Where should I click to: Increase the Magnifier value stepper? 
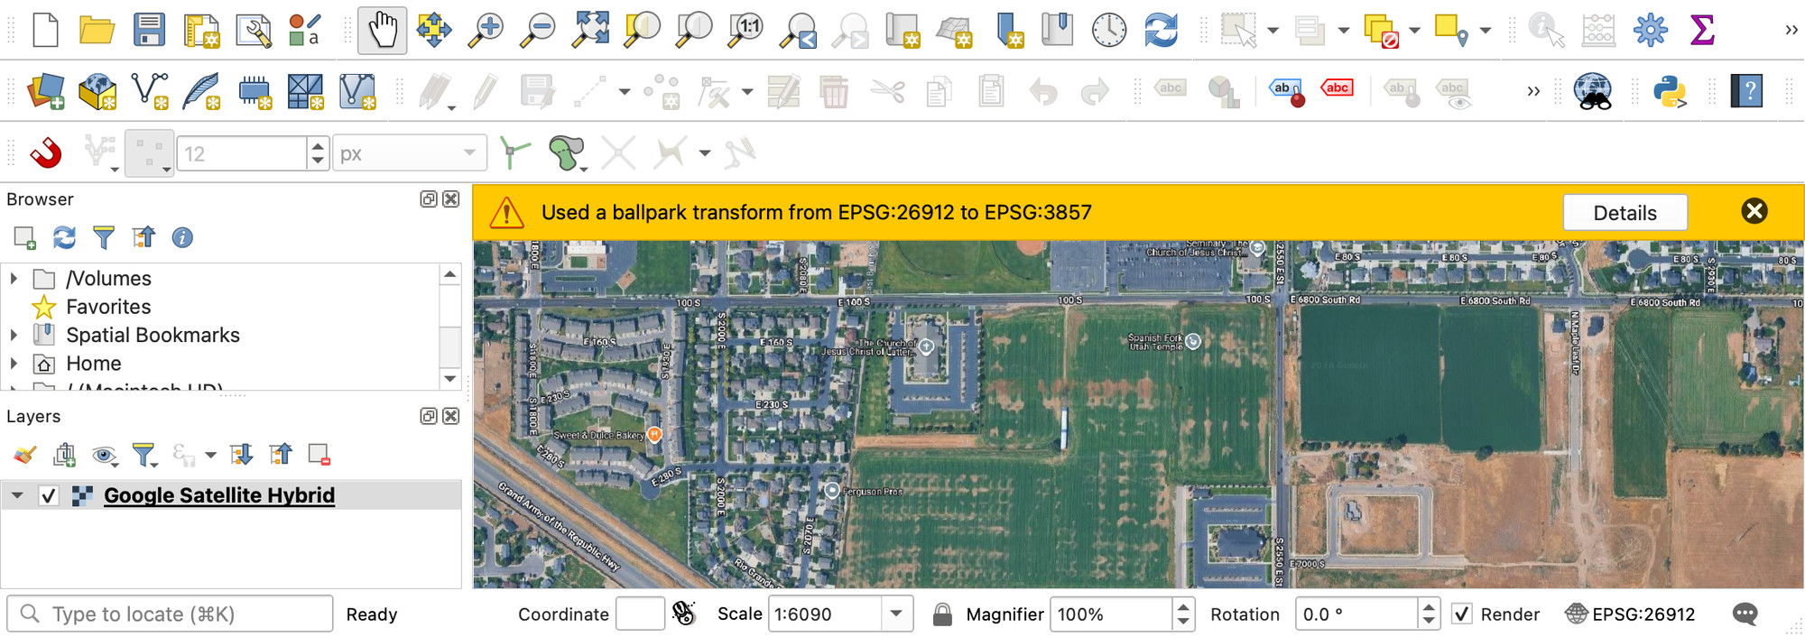[x=1183, y=607]
